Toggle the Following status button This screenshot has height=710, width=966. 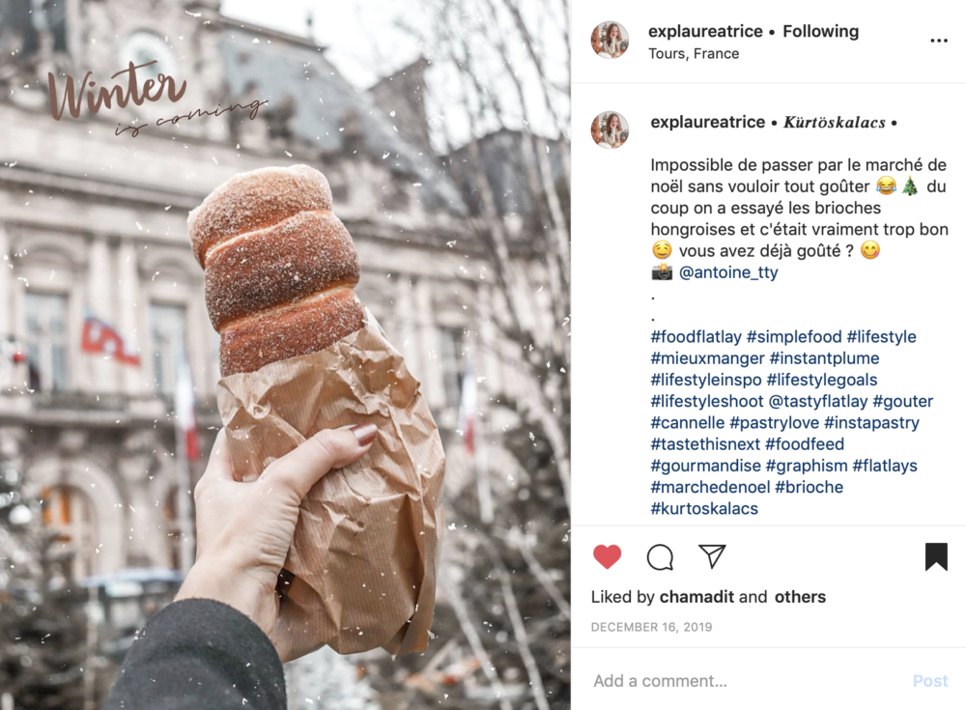820,32
